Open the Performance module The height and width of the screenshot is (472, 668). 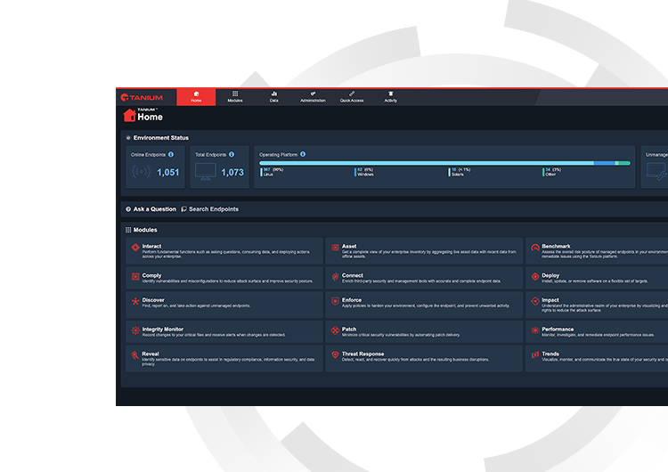[597, 332]
